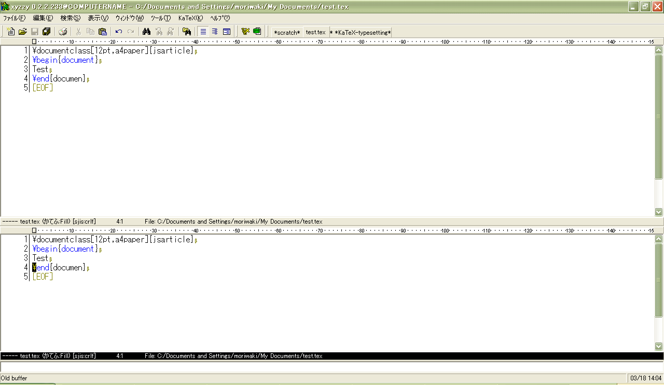Switch to the *scratch* buffer tab
Viewport: 664px width, 385px height.
(287, 32)
